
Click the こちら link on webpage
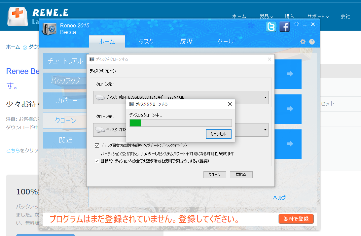coord(13,151)
